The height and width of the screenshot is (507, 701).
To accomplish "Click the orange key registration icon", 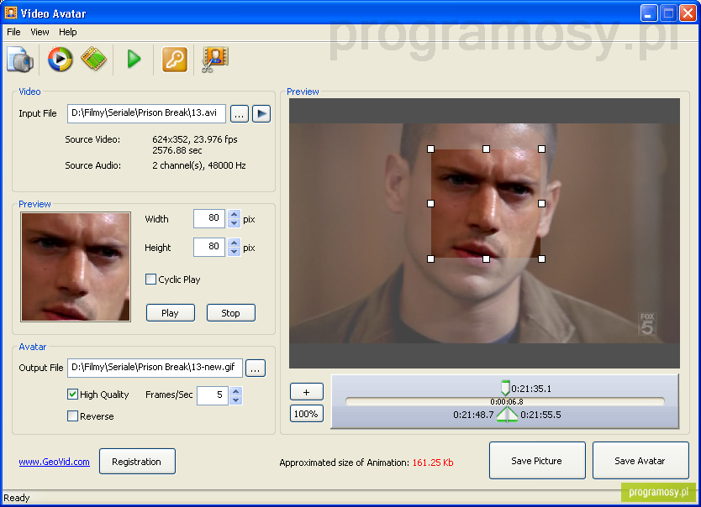I will pyautogui.click(x=174, y=60).
